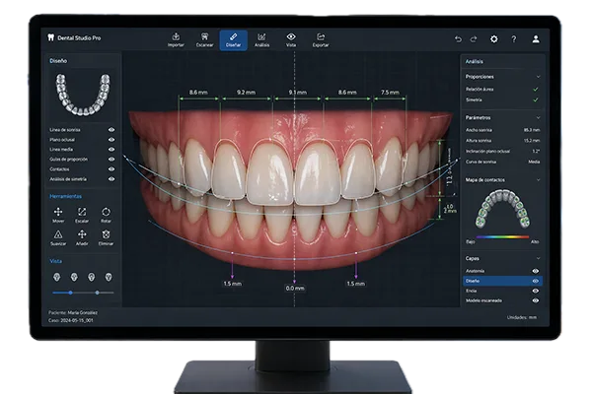Choose the fourth skull view preset

(x=109, y=278)
